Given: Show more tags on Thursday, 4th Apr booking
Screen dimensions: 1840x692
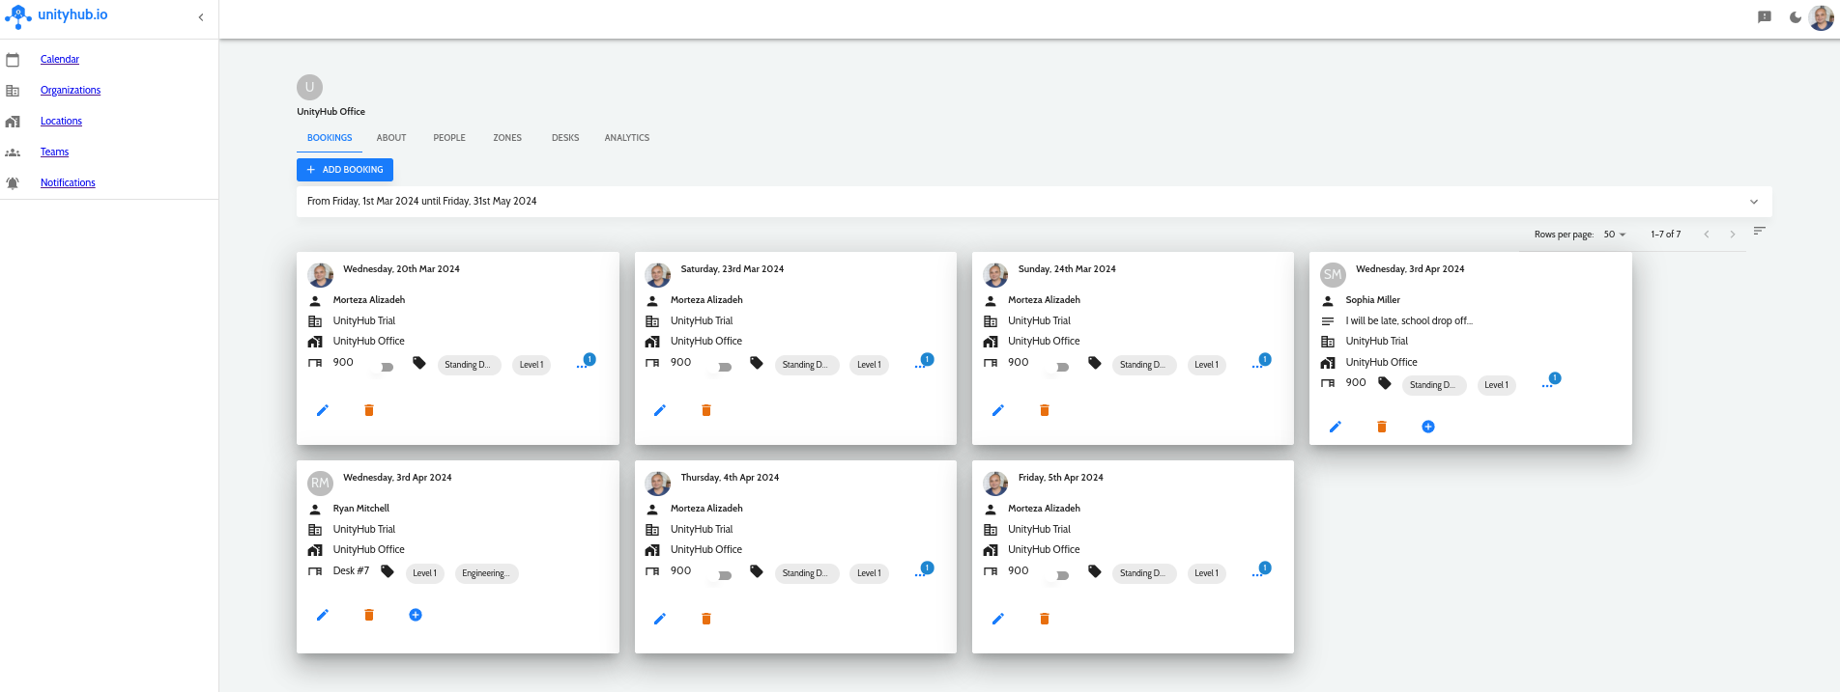Looking at the screenshot, I should tap(921, 573).
